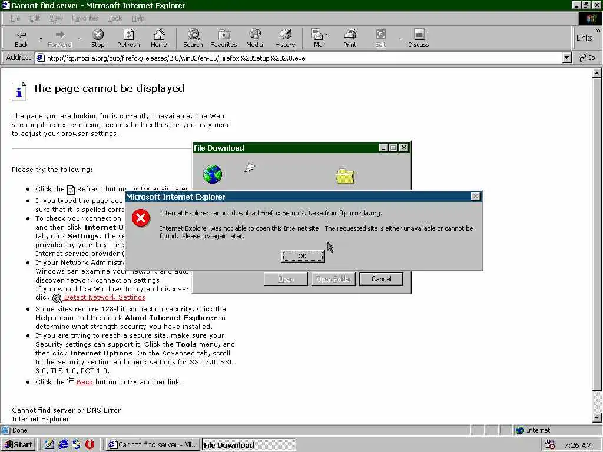Click the Detect Network Settings link
The width and height of the screenshot is (603, 452).
(x=105, y=297)
